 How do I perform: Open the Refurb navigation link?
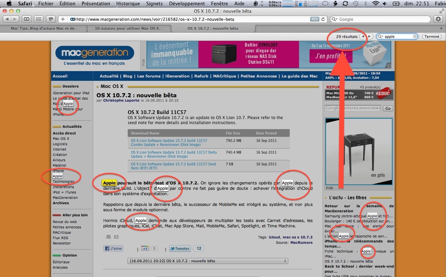pyautogui.click(x=201, y=76)
